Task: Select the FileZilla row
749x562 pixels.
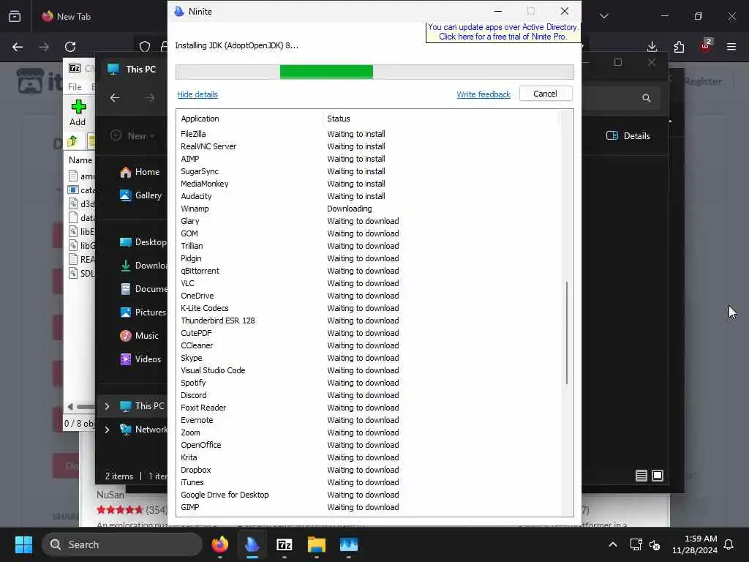Action: 368,135
